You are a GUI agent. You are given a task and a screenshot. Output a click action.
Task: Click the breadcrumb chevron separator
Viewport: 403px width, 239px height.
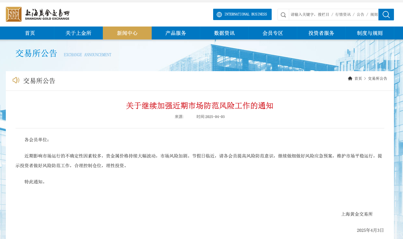(365, 79)
